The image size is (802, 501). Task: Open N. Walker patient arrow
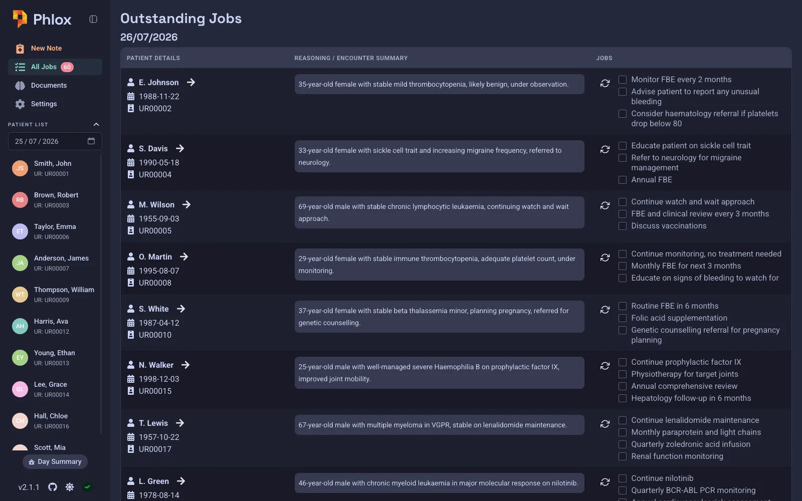click(185, 365)
